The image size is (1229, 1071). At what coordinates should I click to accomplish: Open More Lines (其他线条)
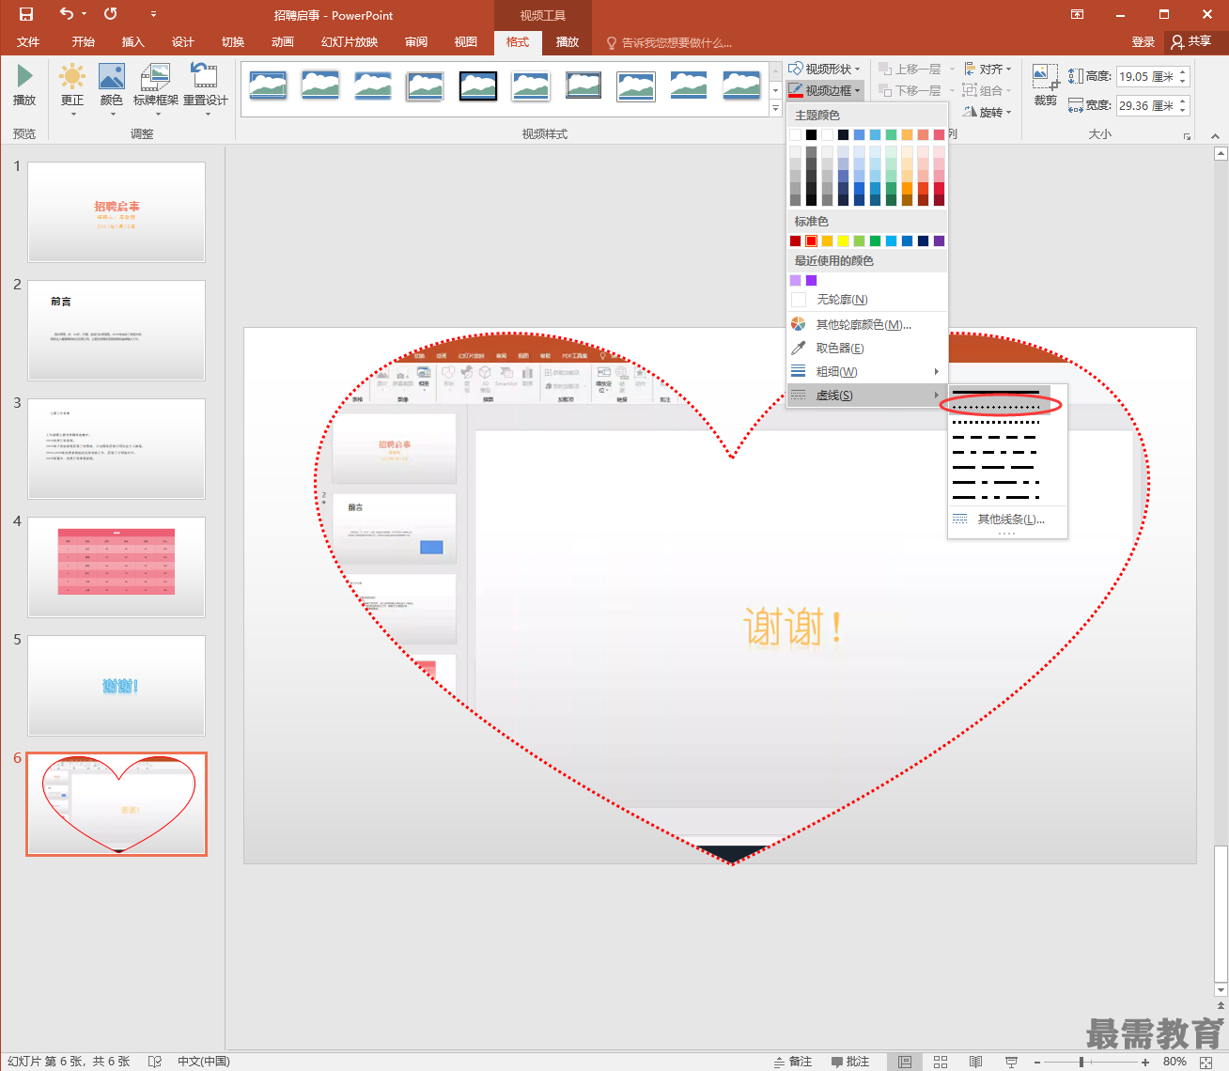pyautogui.click(x=1007, y=519)
